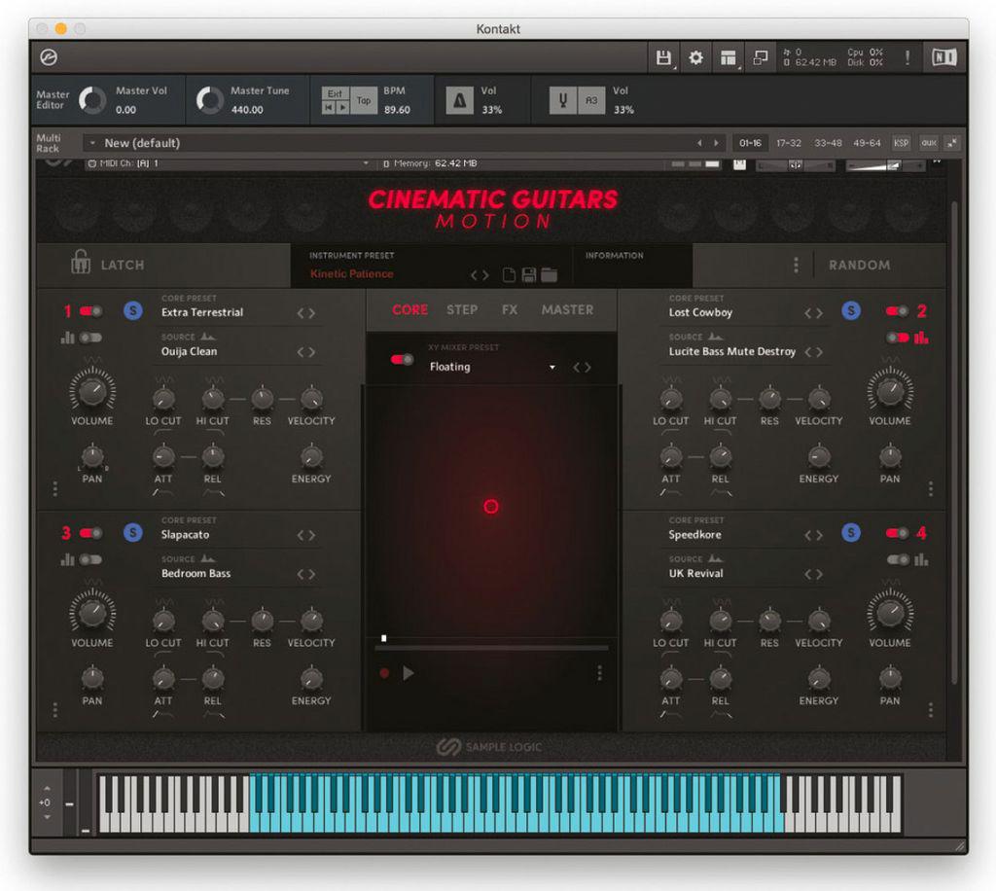This screenshot has height=891, width=996.
Task: Switch to the MASTER tab
Action: tap(567, 310)
